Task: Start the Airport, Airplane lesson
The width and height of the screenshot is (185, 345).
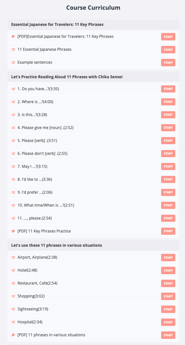Action: coord(168,257)
